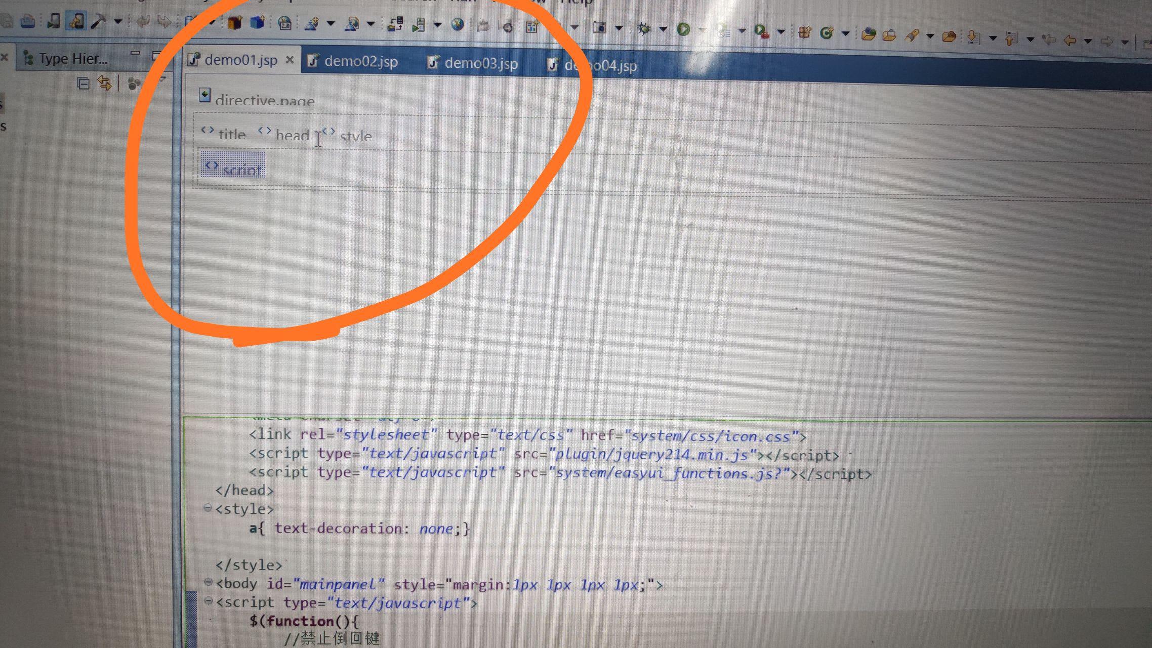Click the "system/css/icon.css" href text

[711, 437]
